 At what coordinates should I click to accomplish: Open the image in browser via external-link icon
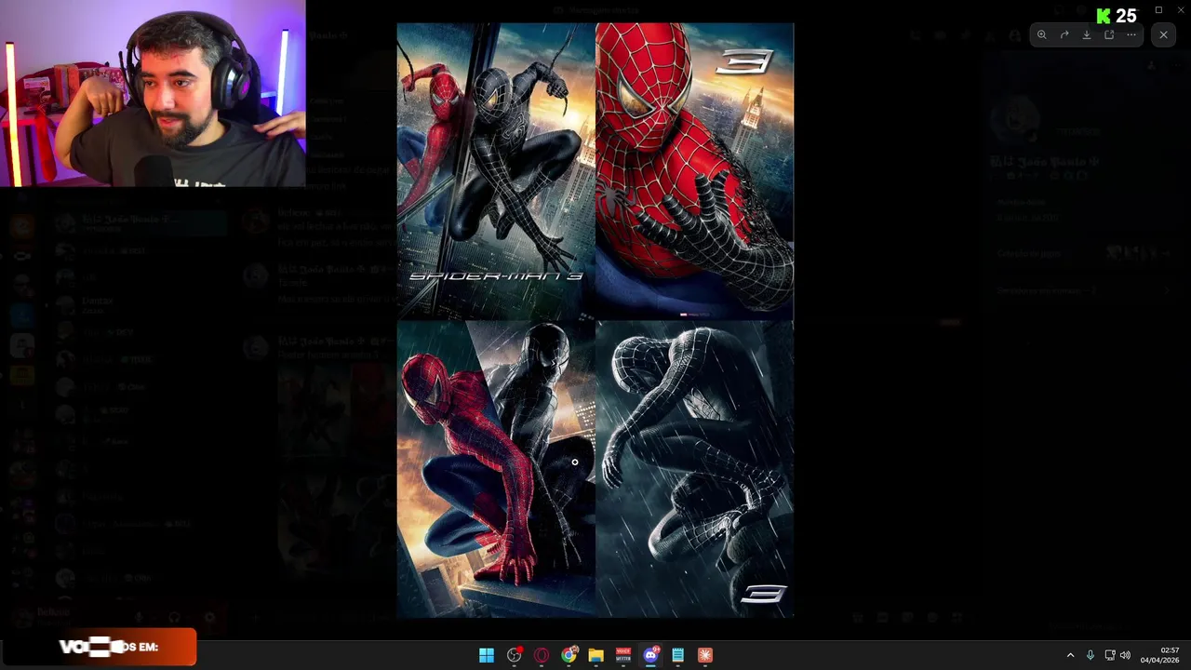[x=1109, y=35]
